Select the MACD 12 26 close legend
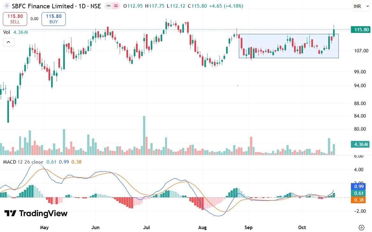 click(x=23, y=162)
